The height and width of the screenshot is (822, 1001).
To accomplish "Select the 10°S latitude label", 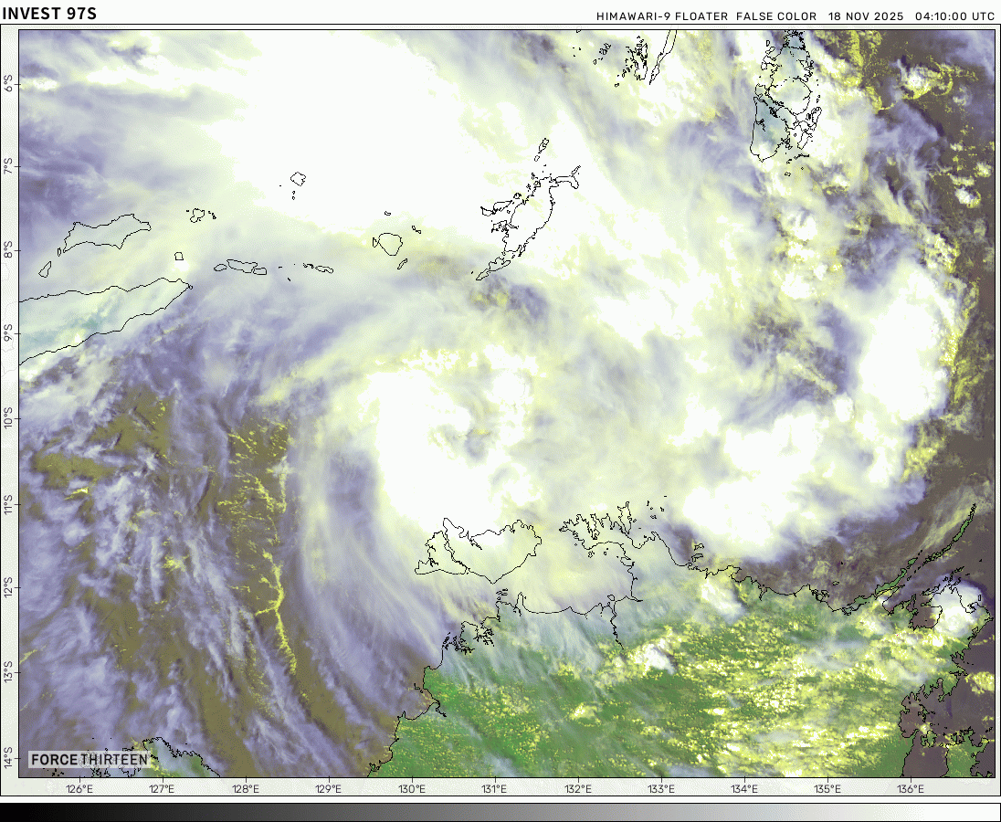I will (10, 420).
